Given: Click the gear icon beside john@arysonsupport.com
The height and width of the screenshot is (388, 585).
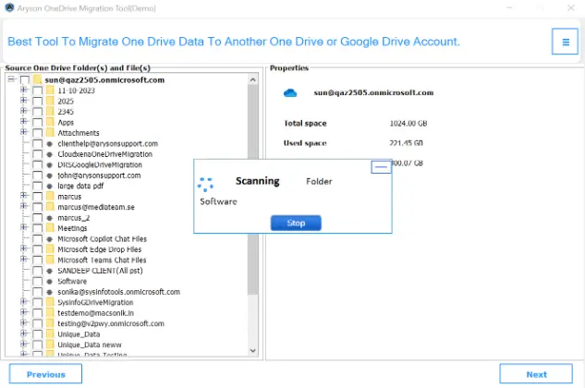Looking at the screenshot, I should (50, 176).
